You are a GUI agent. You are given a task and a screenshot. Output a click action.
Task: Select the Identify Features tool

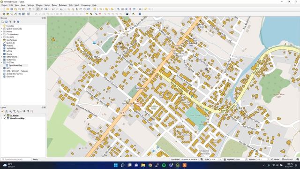point(119,9)
